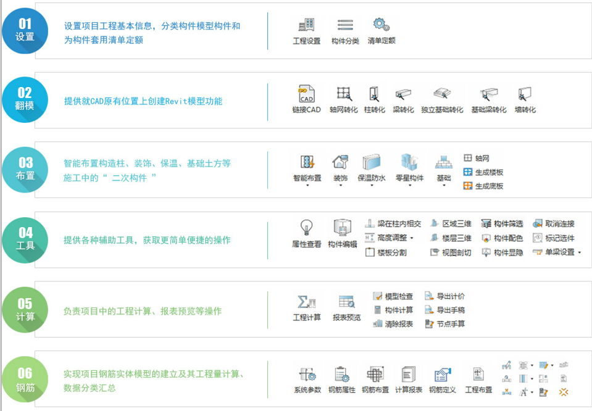The height and width of the screenshot is (411, 592).
Task: Expand the 单梁设置 dropdown
Action: pyautogui.click(x=579, y=252)
